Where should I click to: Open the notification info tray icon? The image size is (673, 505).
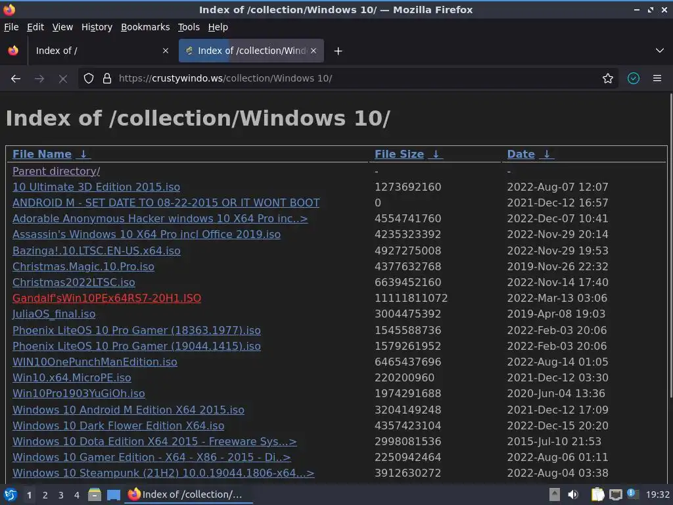click(x=632, y=494)
